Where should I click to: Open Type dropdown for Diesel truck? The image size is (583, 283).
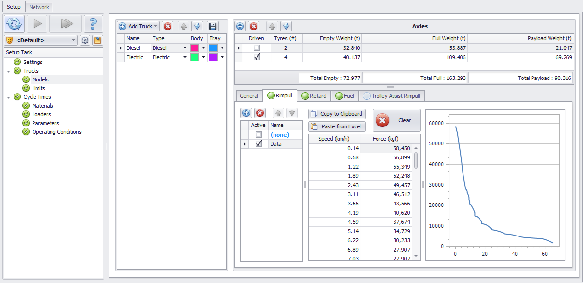click(185, 48)
